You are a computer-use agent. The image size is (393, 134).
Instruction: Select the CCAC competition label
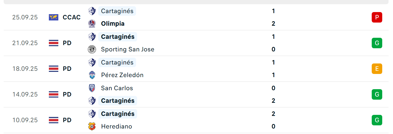coord(72,17)
